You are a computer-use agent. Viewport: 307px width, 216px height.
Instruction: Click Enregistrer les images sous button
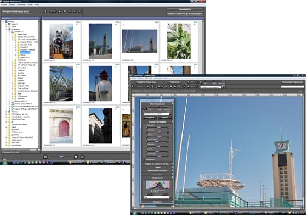(16, 12)
